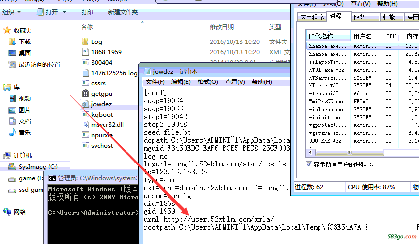This screenshot has height=244, width=419.
Task: Select XTUI.exe *32 process row
Action: pos(327,70)
